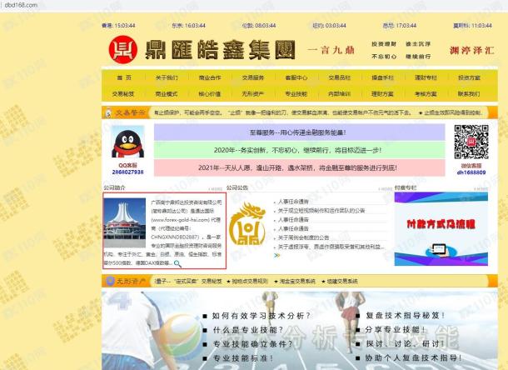
Task: Click MORE beside 公司公告 heading
Action: [386, 188]
